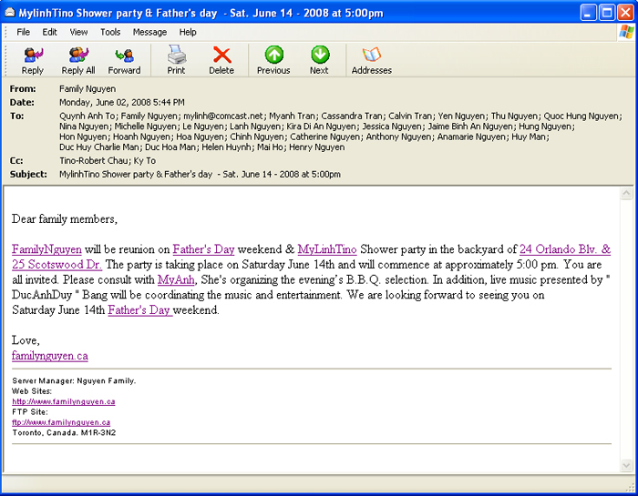The width and height of the screenshot is (638, 496).
Task: Click recipient Mai Ho
Action: [x=270, y=147]
